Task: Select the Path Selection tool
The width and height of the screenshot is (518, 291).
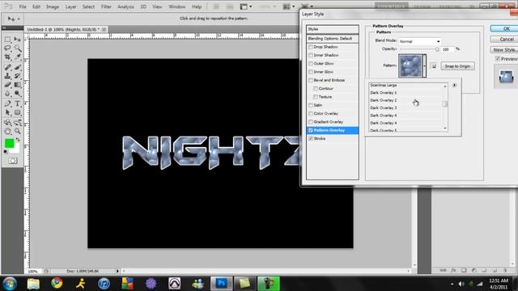Action: (x=7, y=112)
